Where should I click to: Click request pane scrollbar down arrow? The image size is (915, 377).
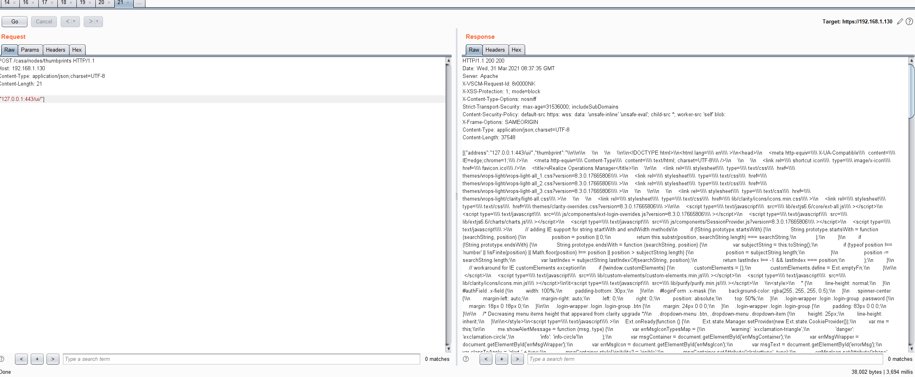pyautogui.click(x=448, y=349)
